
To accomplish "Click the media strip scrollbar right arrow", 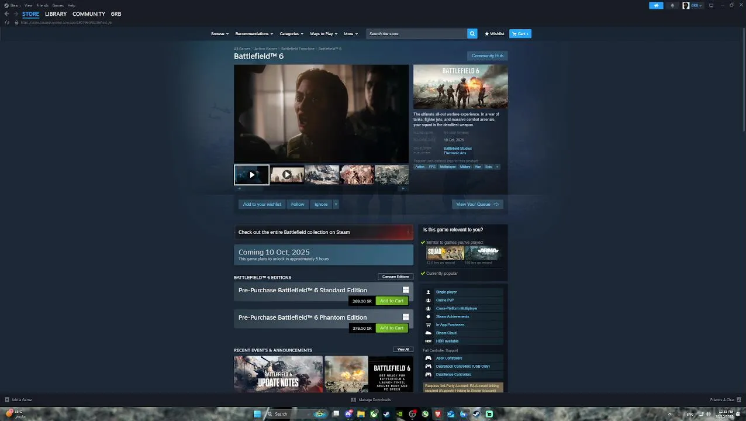I will pos(403,188).
